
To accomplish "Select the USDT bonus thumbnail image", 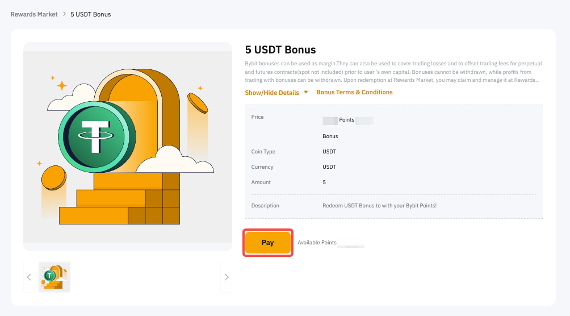I will tap(55, 277).
